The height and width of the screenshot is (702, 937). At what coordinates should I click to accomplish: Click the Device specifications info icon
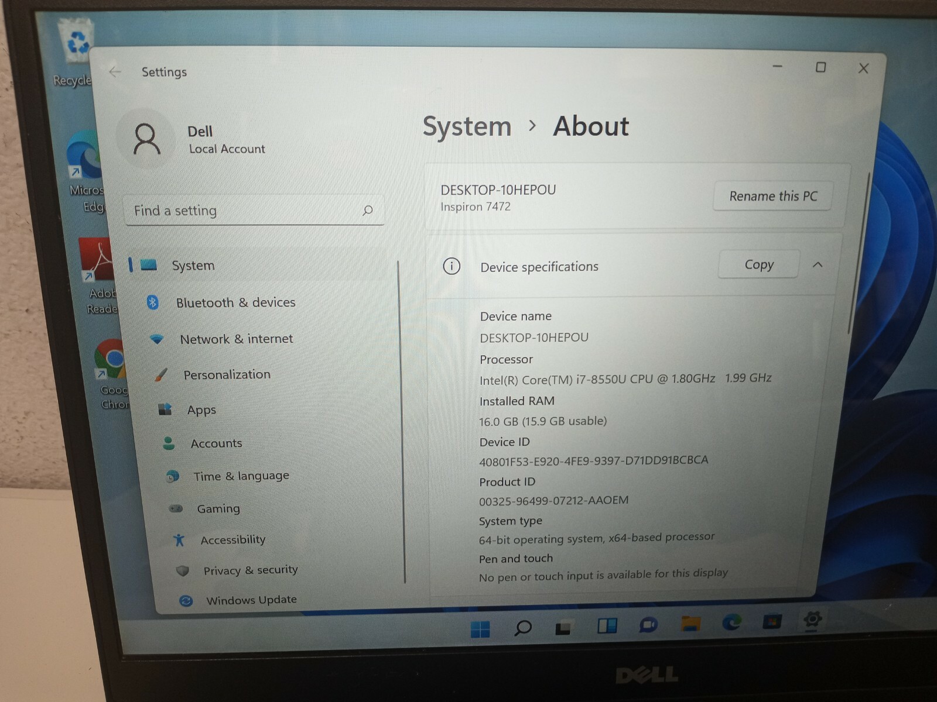pos(452,266)
